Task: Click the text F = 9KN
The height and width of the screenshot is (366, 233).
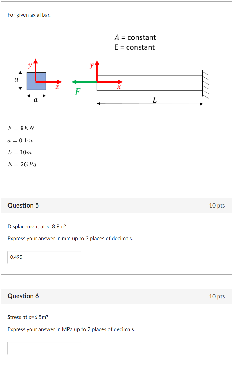Action: (x=21, y=128)
